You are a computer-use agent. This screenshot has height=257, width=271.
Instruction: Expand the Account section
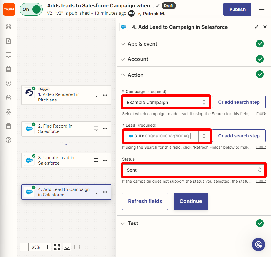point(193,59)
